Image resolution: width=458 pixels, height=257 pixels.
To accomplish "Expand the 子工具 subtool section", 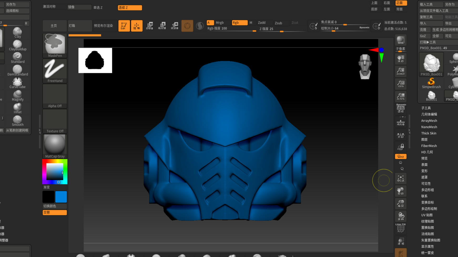I will pos(426,108).
